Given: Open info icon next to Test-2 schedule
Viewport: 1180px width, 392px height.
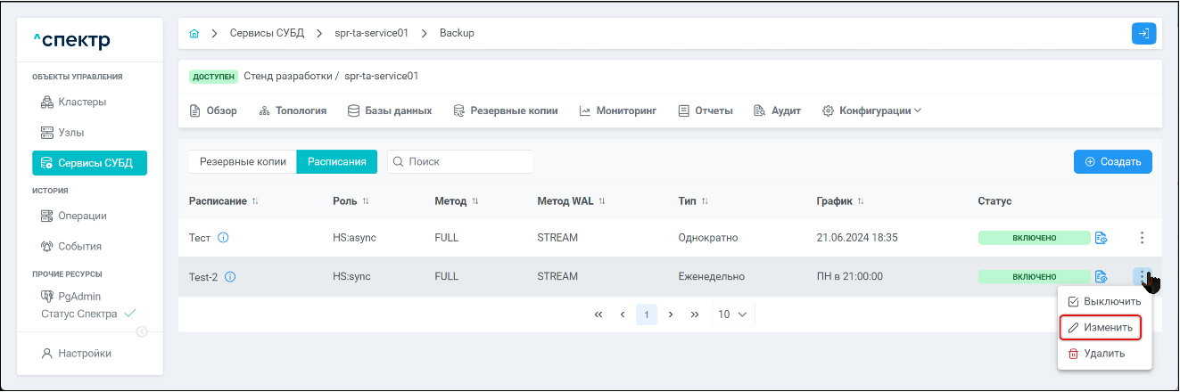Looking at the screenshot, I should 230,277.
